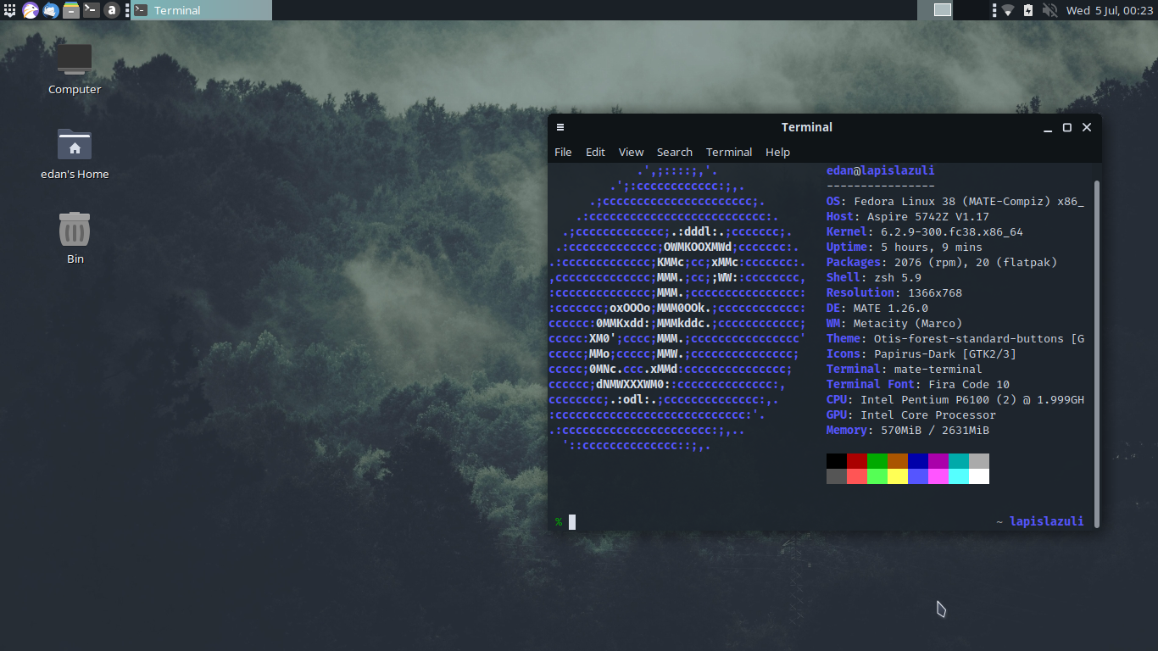Viewport: 1158px width, 651px height.
Task: Click the 'Shell: zsh 5.9' line
Action: (874, 277)
